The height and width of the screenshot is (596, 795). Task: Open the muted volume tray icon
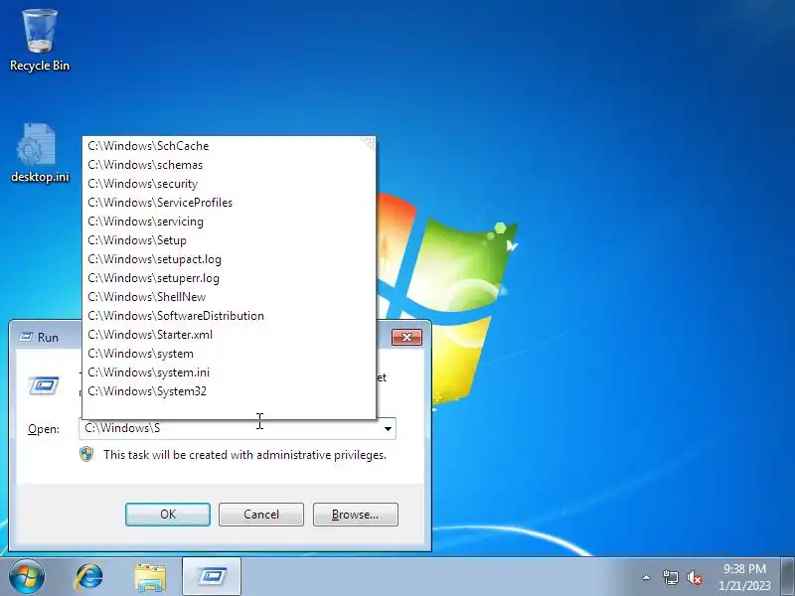coord(695,577)
